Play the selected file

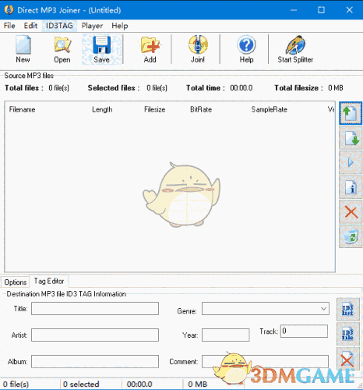[x=351, y=163]
